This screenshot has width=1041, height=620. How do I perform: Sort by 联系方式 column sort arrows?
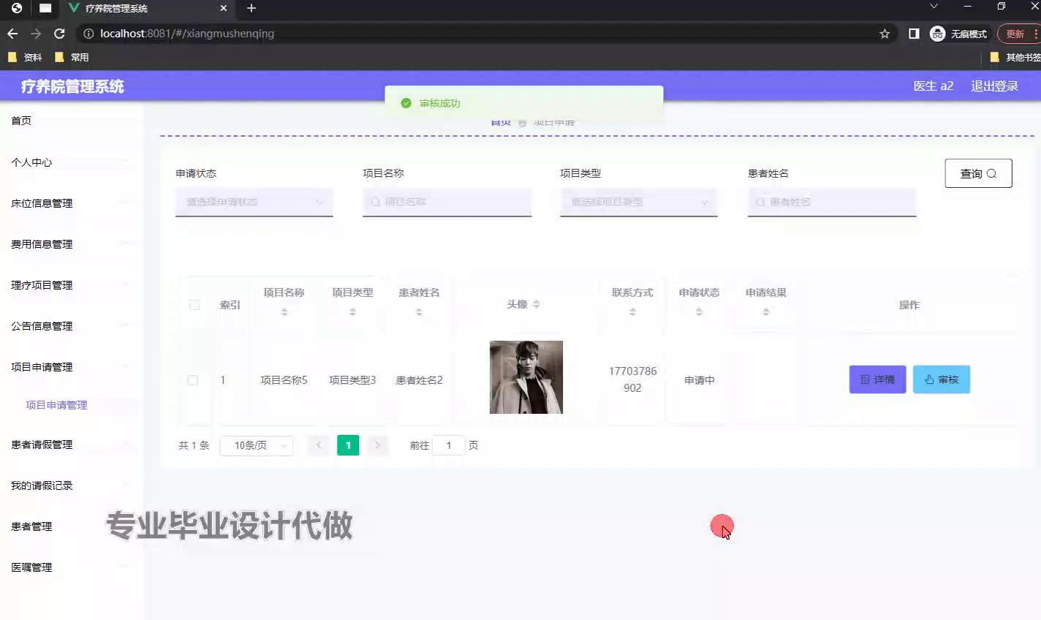point(632,312)
